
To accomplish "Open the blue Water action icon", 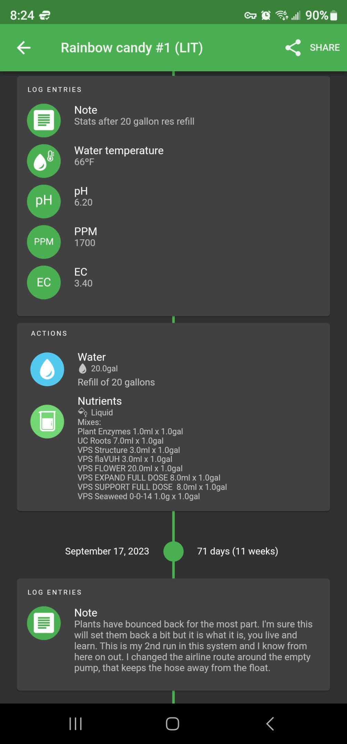I will [47, 369].
